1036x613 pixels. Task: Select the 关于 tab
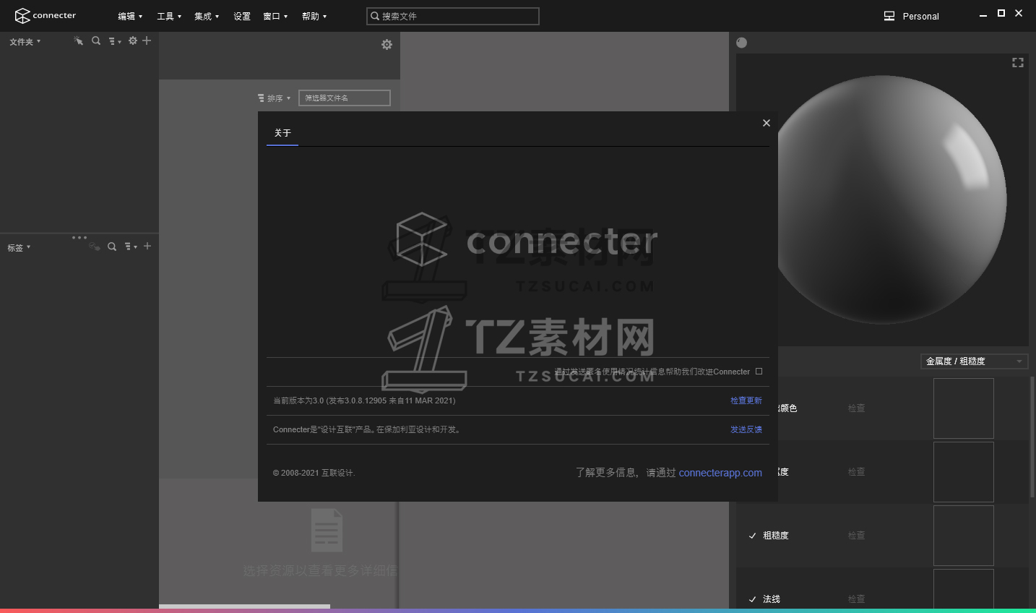282,133
